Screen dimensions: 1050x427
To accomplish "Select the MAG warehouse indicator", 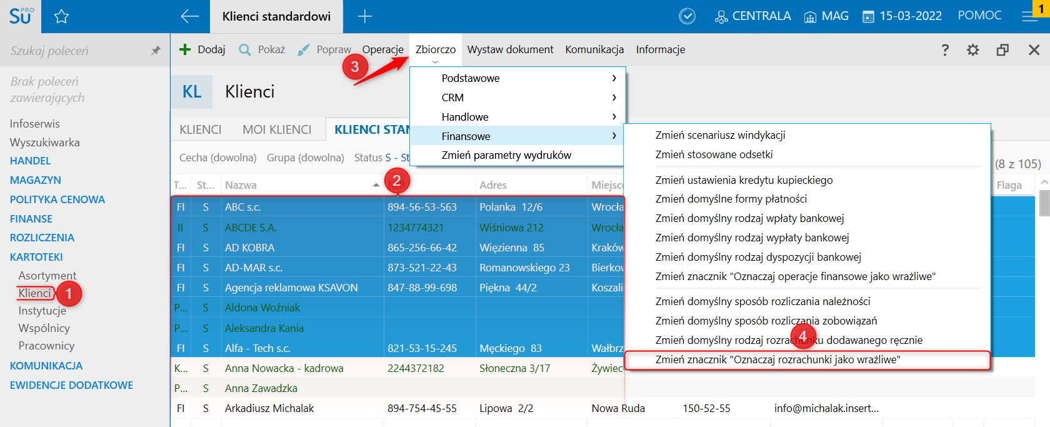I will pos(826,16).
